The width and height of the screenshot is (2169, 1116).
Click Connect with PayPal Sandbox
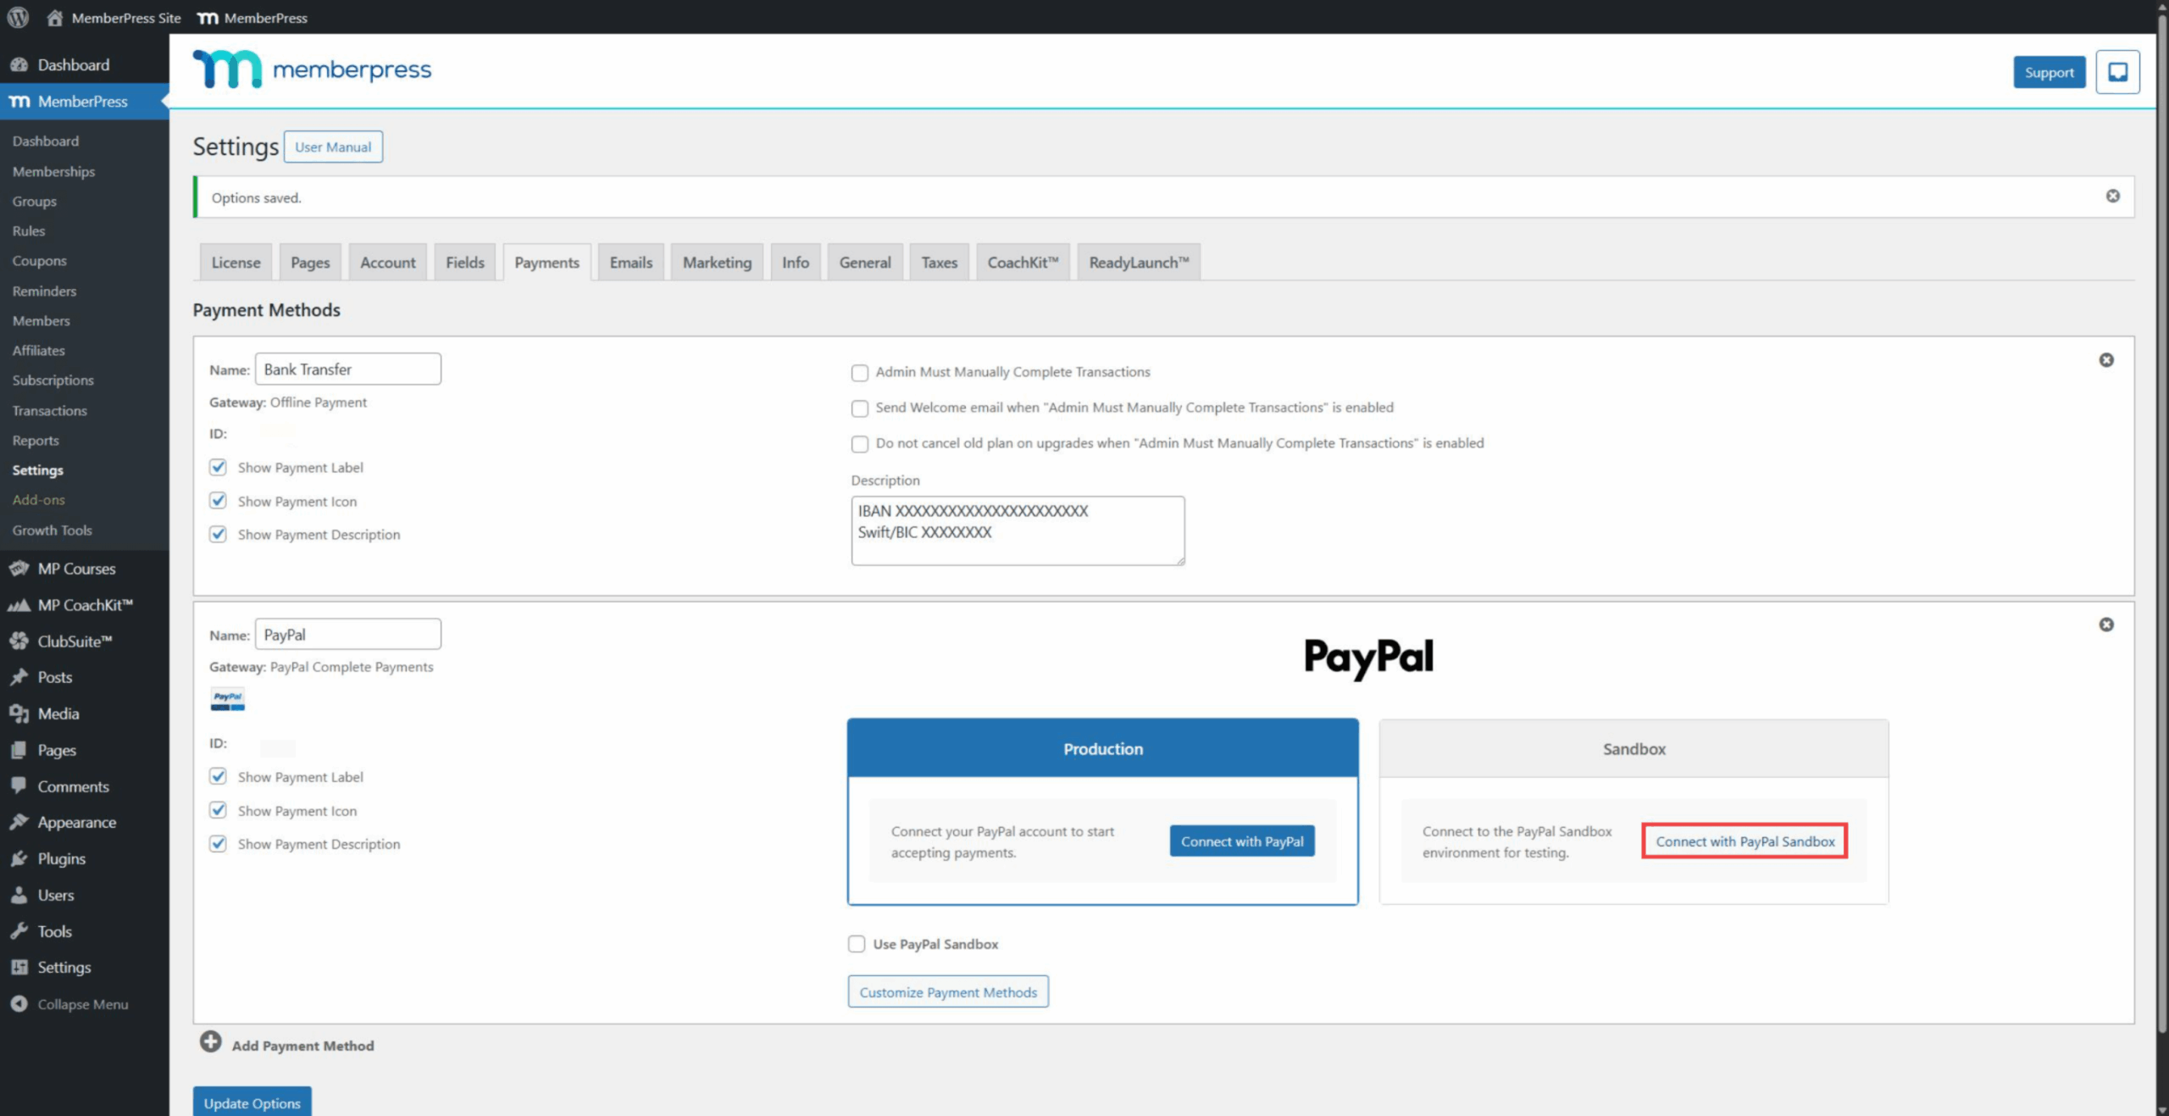tap(1745, 841)
